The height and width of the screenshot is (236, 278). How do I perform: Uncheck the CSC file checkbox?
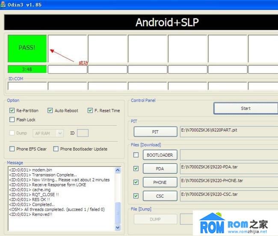[x=136, y=196]
